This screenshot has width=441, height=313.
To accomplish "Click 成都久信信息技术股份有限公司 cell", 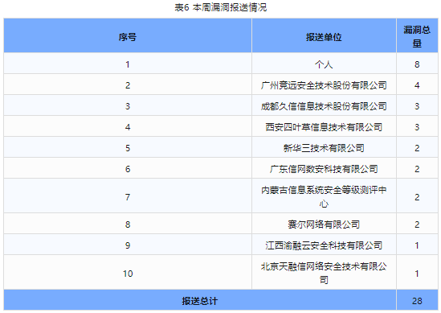I will point(324,106).
